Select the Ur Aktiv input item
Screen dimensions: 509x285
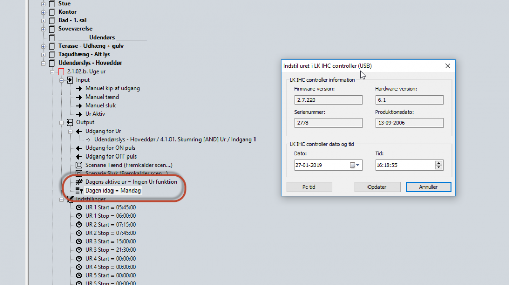click(x=95, y=114)
